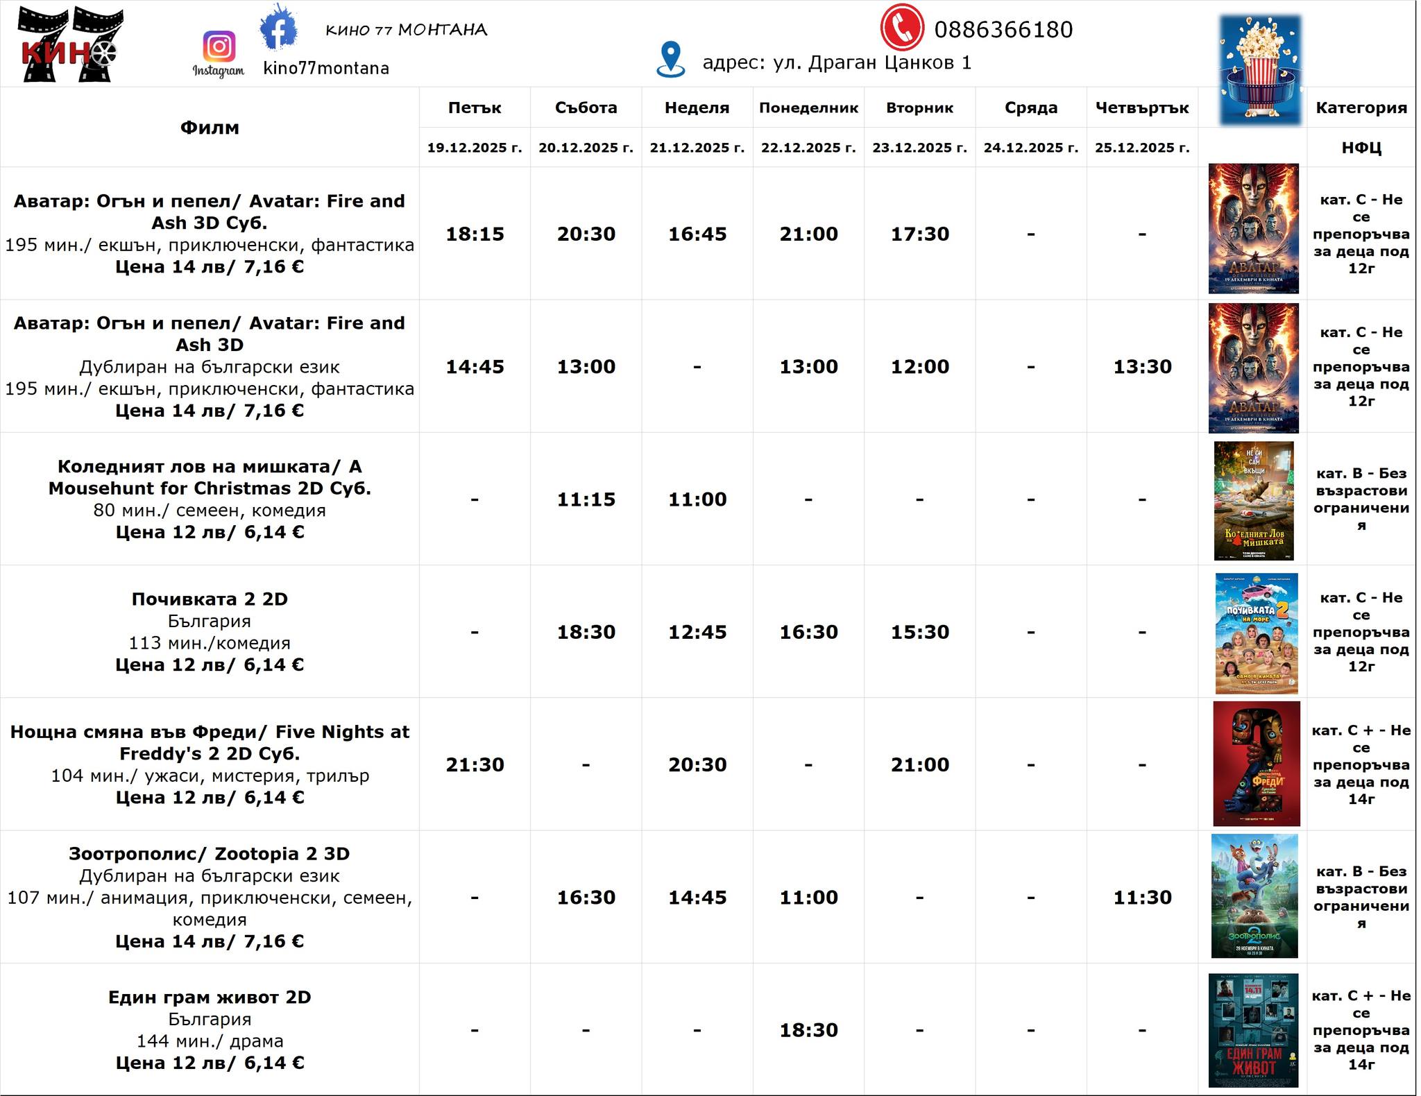This screenshot has width=1421, height=1096.
Task: Click phone number 0886366180
Action: (x=1003, y=30)
